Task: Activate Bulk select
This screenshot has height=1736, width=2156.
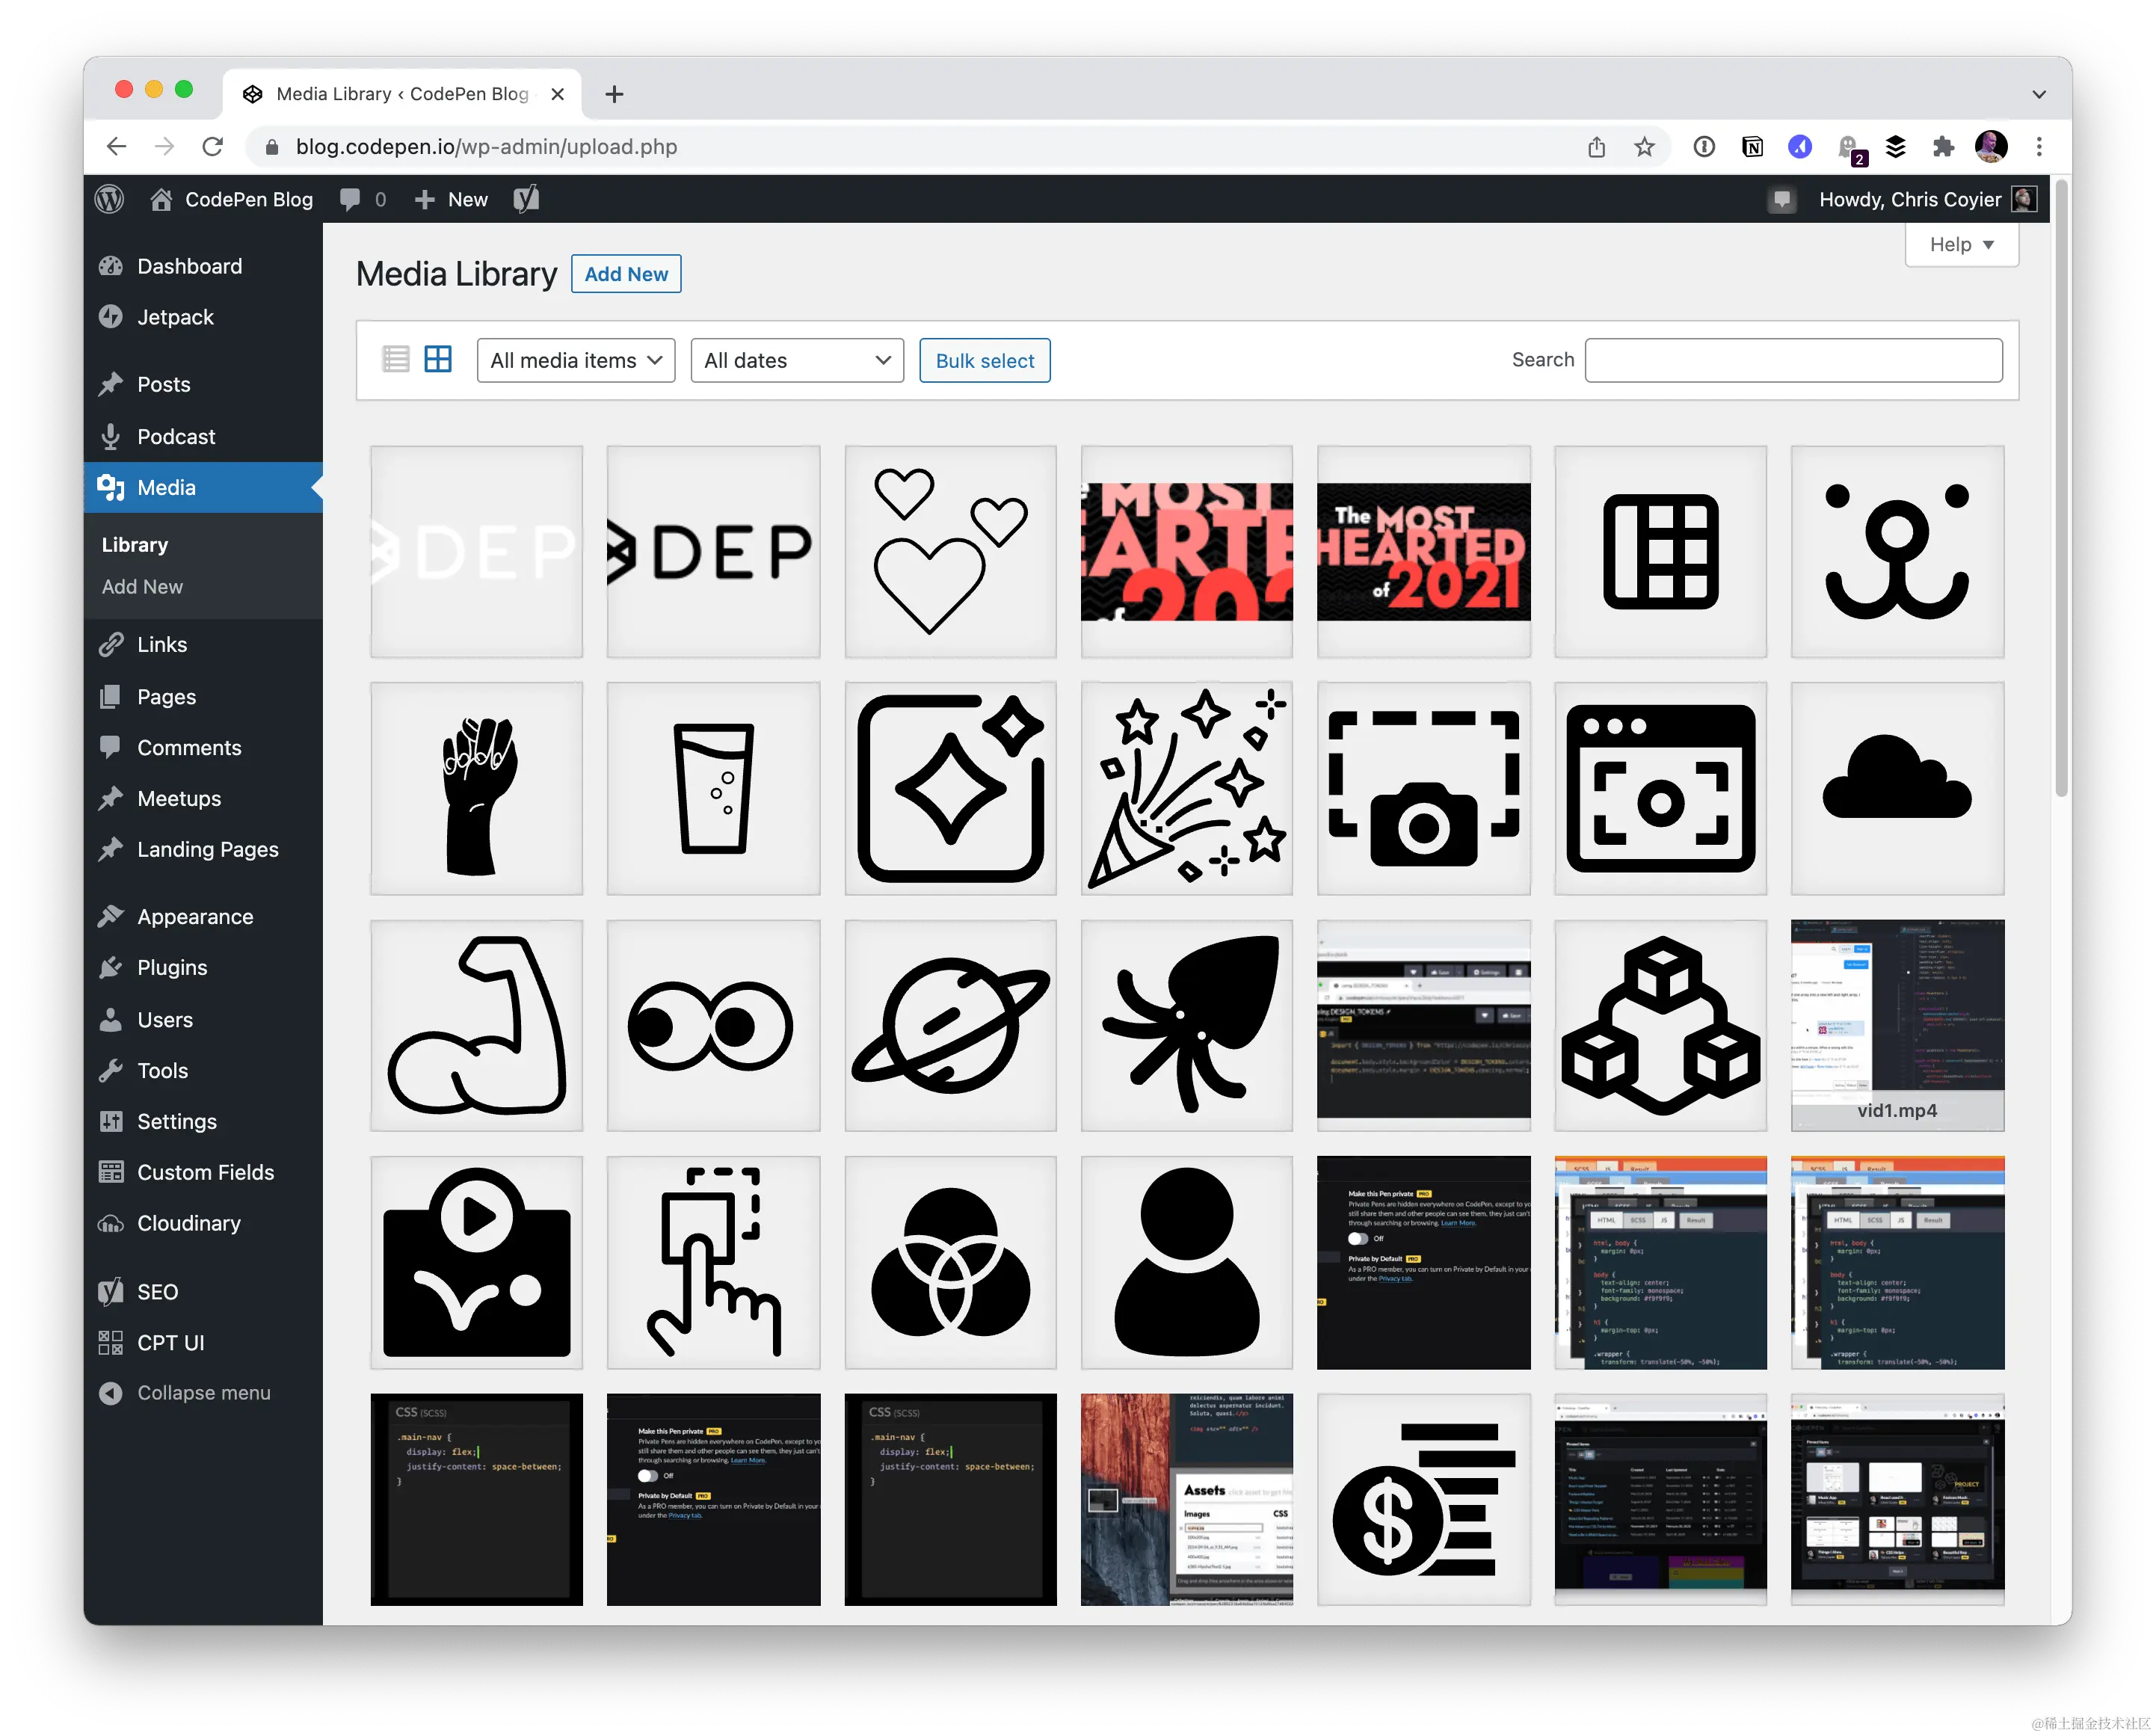Action: tap(984, 360)
